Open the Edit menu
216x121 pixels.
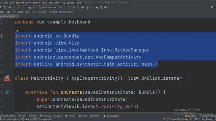coord(6,3)
